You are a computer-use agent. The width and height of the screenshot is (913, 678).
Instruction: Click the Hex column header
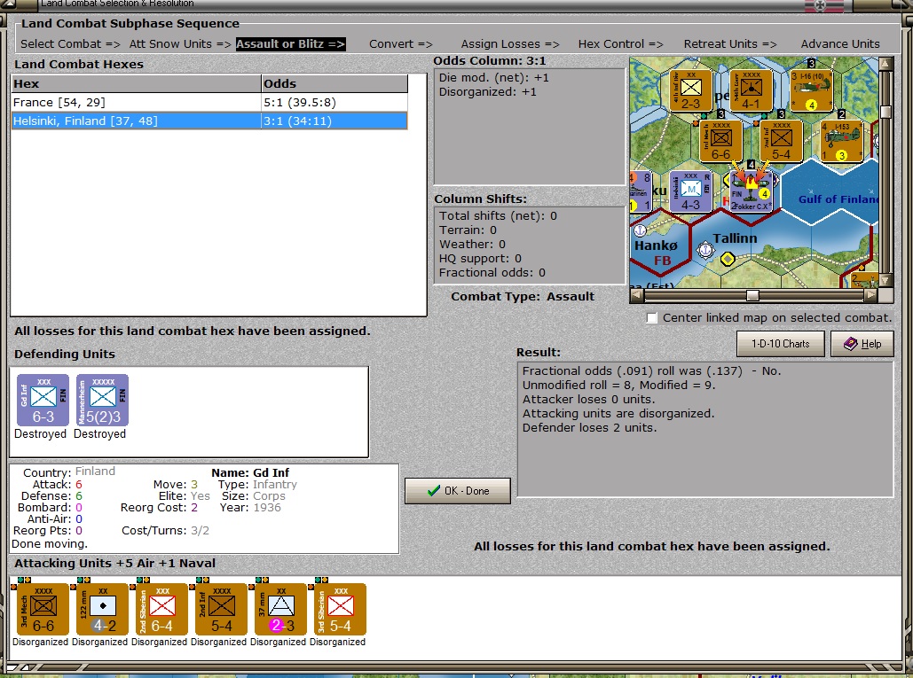click(x=137, y=83)
